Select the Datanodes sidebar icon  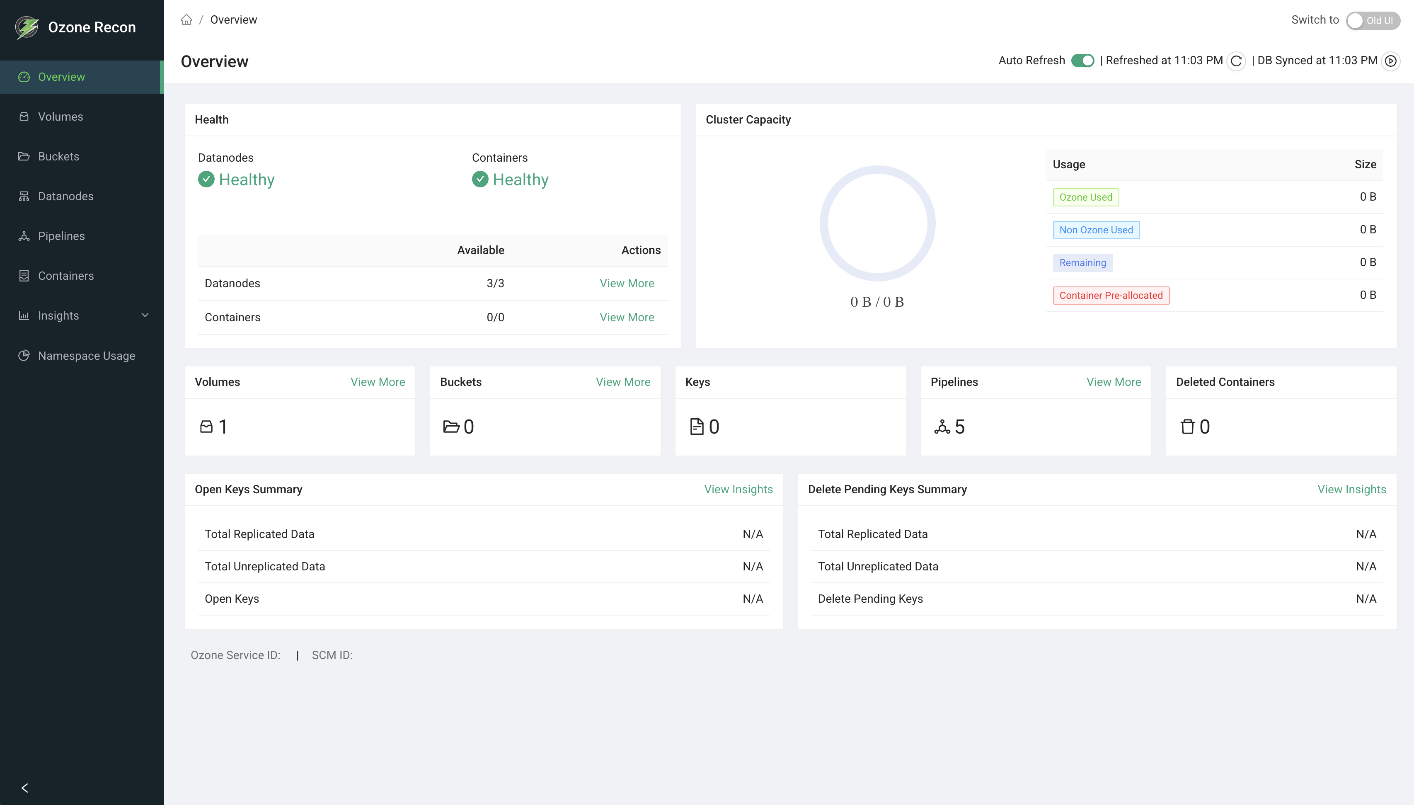(24, 196)
